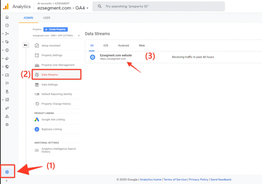Open BigQuery Linking menu item

click(57, 129)
